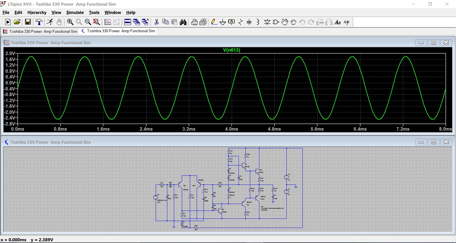456x243 pixels.
Task: Run the simulation with the running-man icon
Action: (x=50, y=22)
